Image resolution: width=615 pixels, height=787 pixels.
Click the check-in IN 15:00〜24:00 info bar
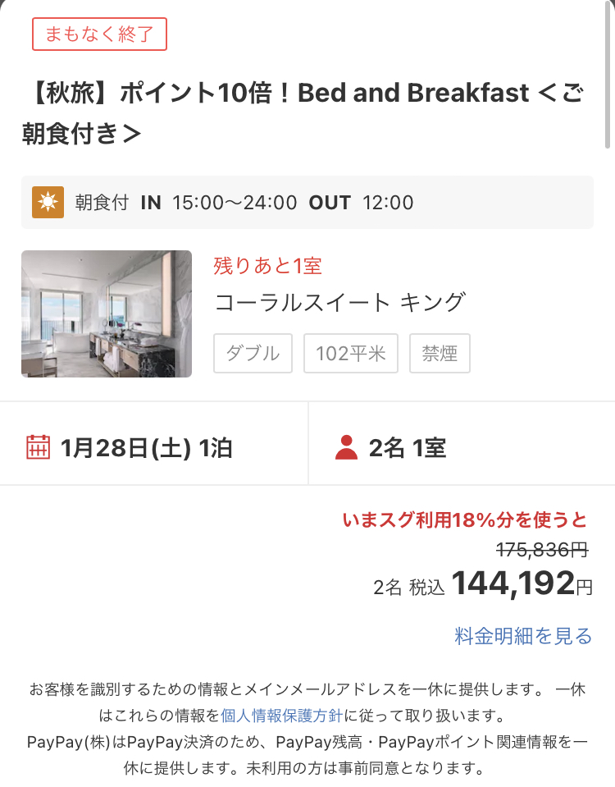pos(307,202)
